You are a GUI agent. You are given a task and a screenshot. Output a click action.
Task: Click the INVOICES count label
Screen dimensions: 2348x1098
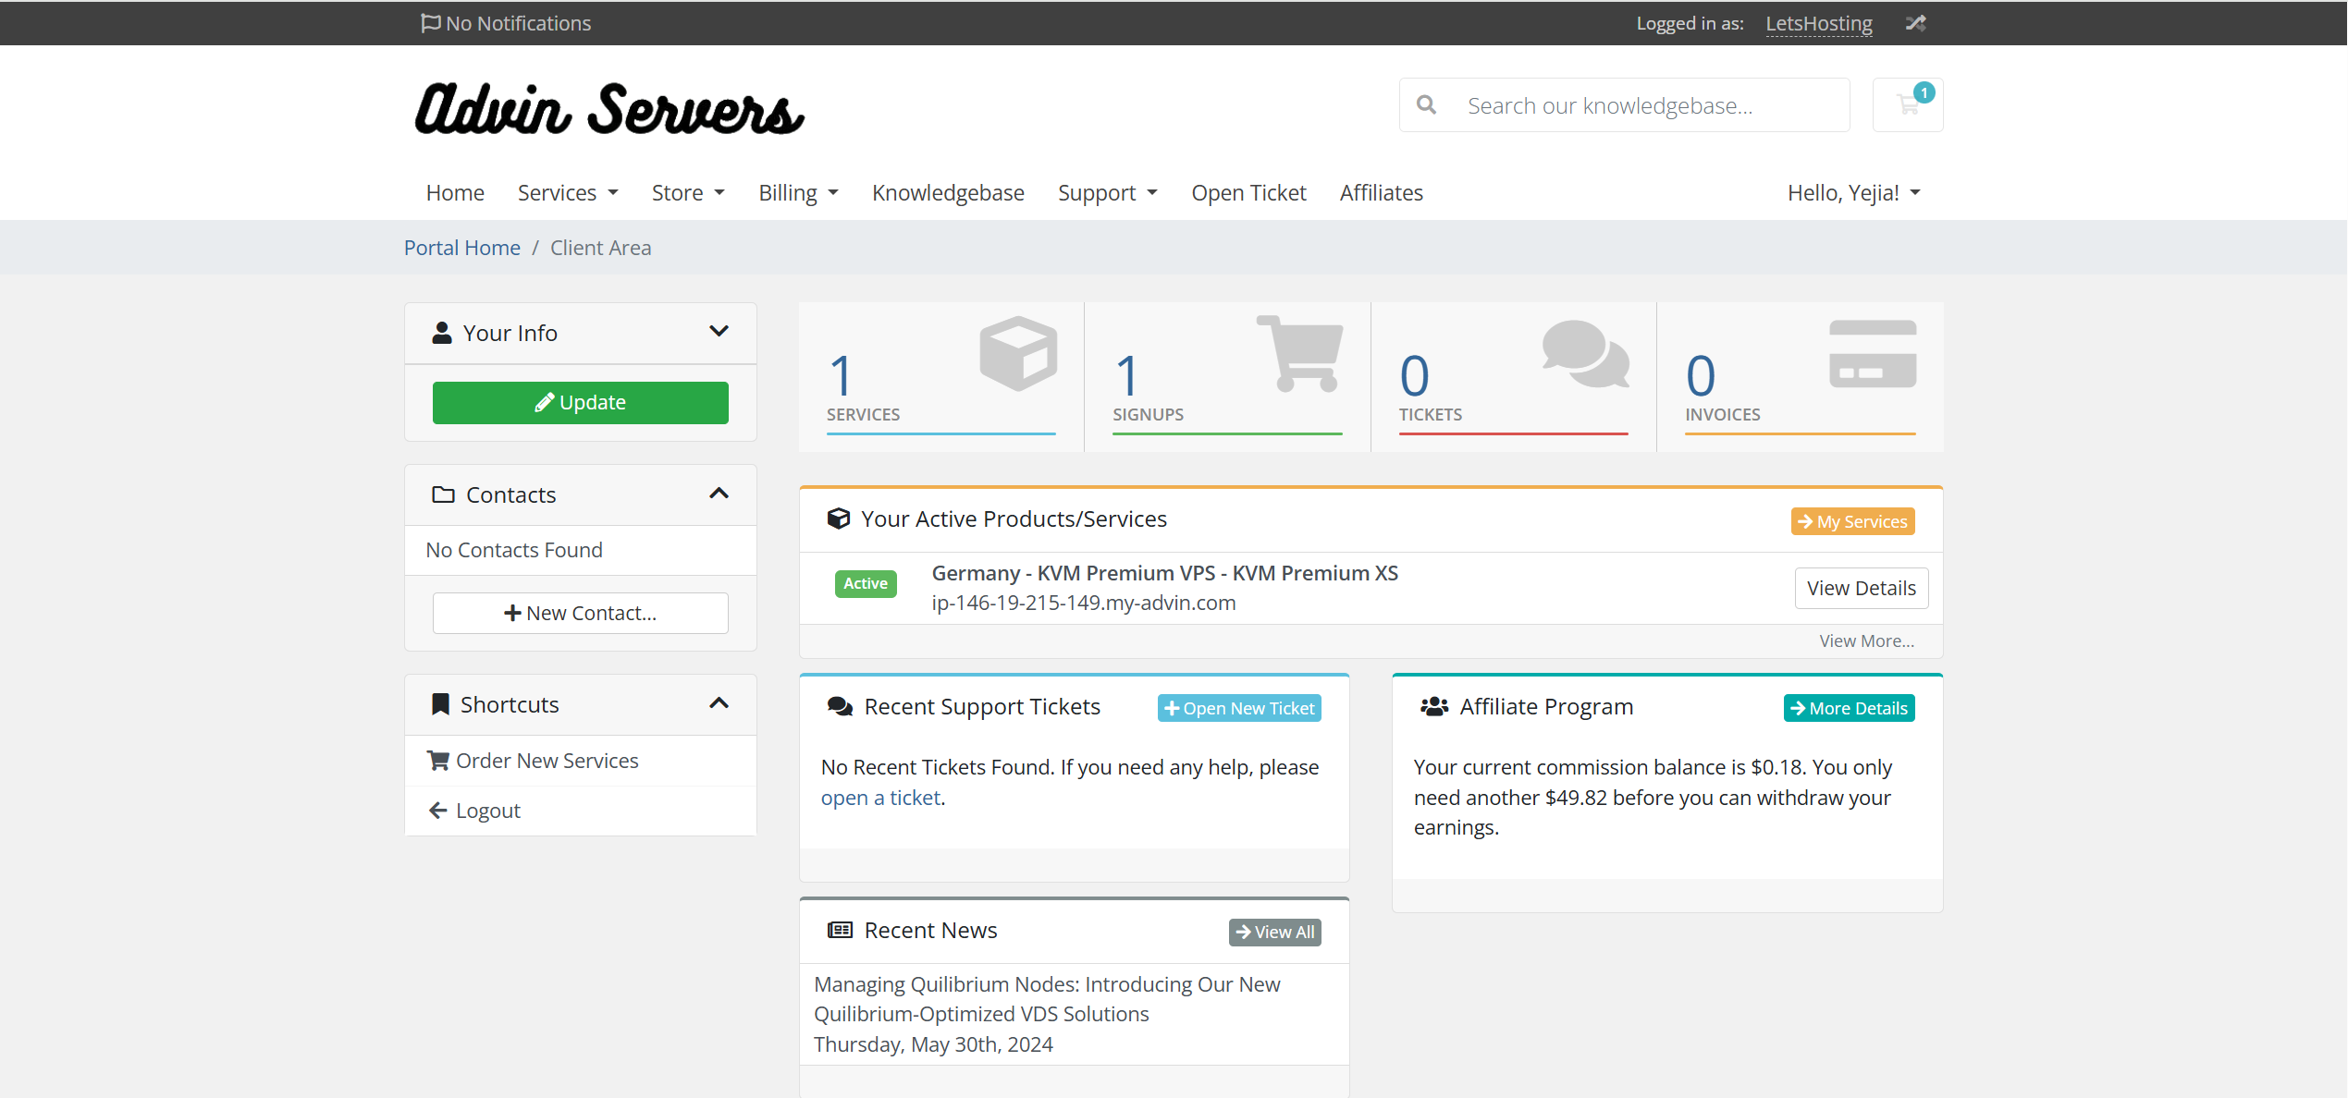pyautogui.click(x=1722, y=414)
